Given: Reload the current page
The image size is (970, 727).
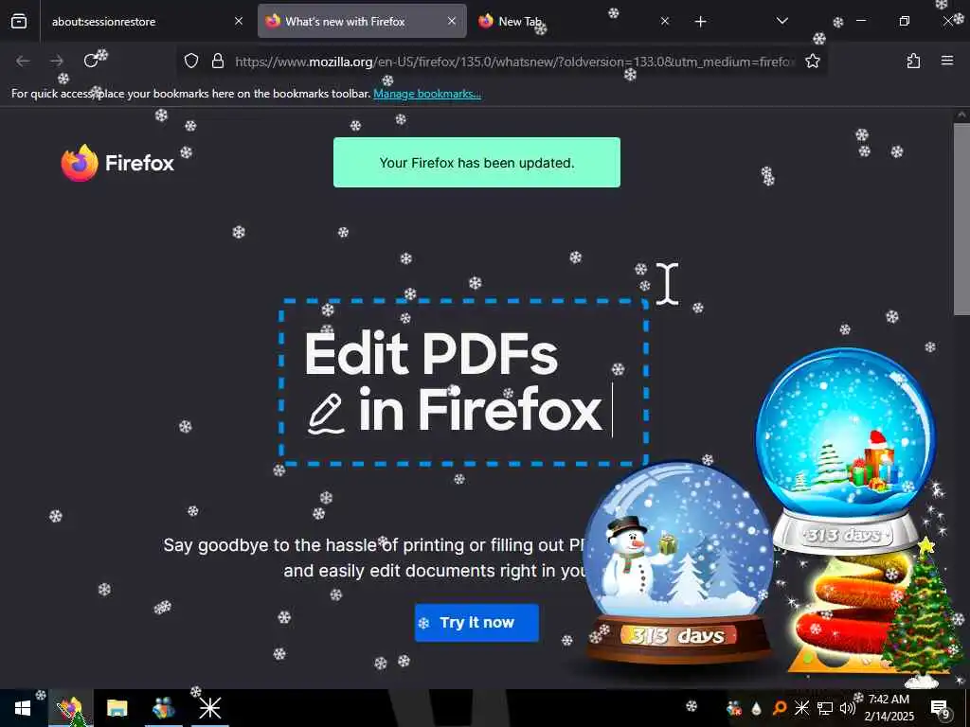Looking at the screenshot, I should [x=91, y=61].
